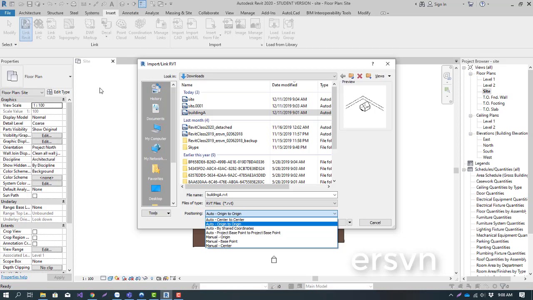Select T.O. Footing in the Project Browser

(493, 103)
